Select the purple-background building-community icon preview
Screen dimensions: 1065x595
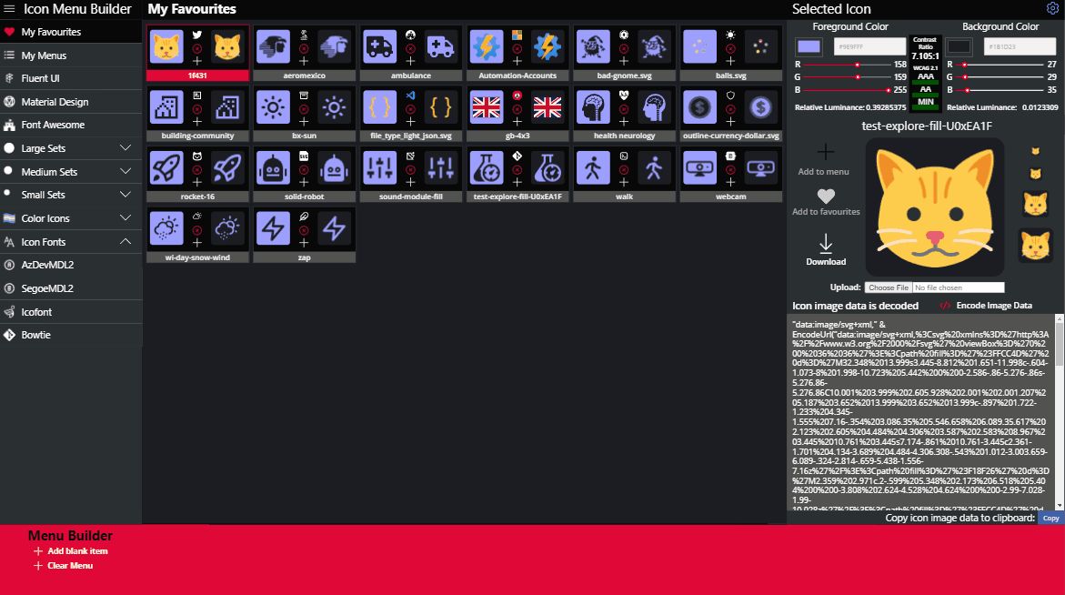pos(166,107)
